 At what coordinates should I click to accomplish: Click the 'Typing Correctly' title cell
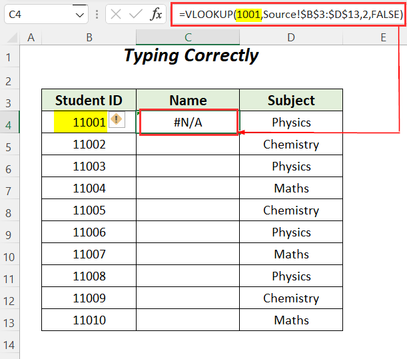coord(192,55)
